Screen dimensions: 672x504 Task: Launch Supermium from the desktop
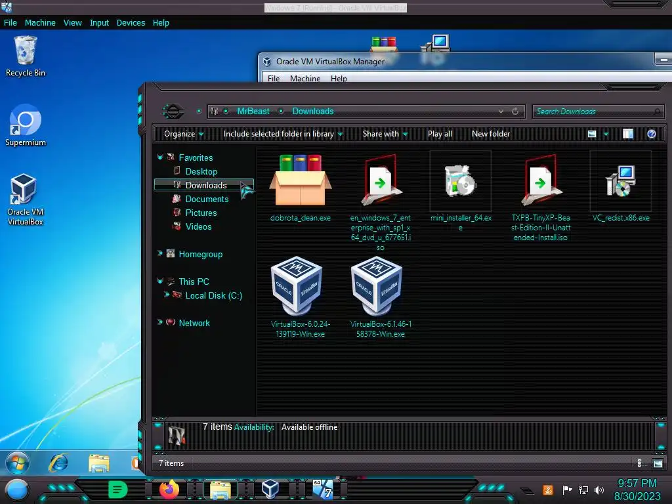click(26, 125)
